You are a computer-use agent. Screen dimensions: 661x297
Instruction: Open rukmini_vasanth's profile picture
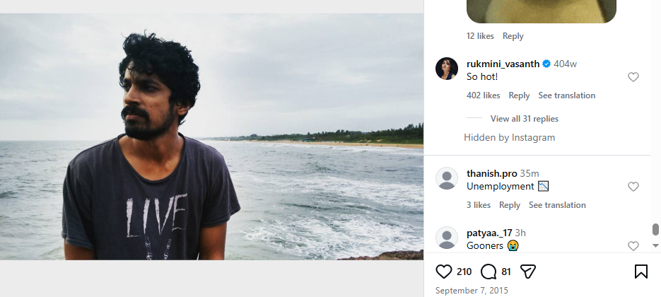click(x=447, y=69)
